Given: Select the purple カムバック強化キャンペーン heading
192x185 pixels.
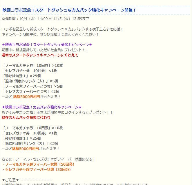Looking at the screenshot, I should (x=42, y=107).
